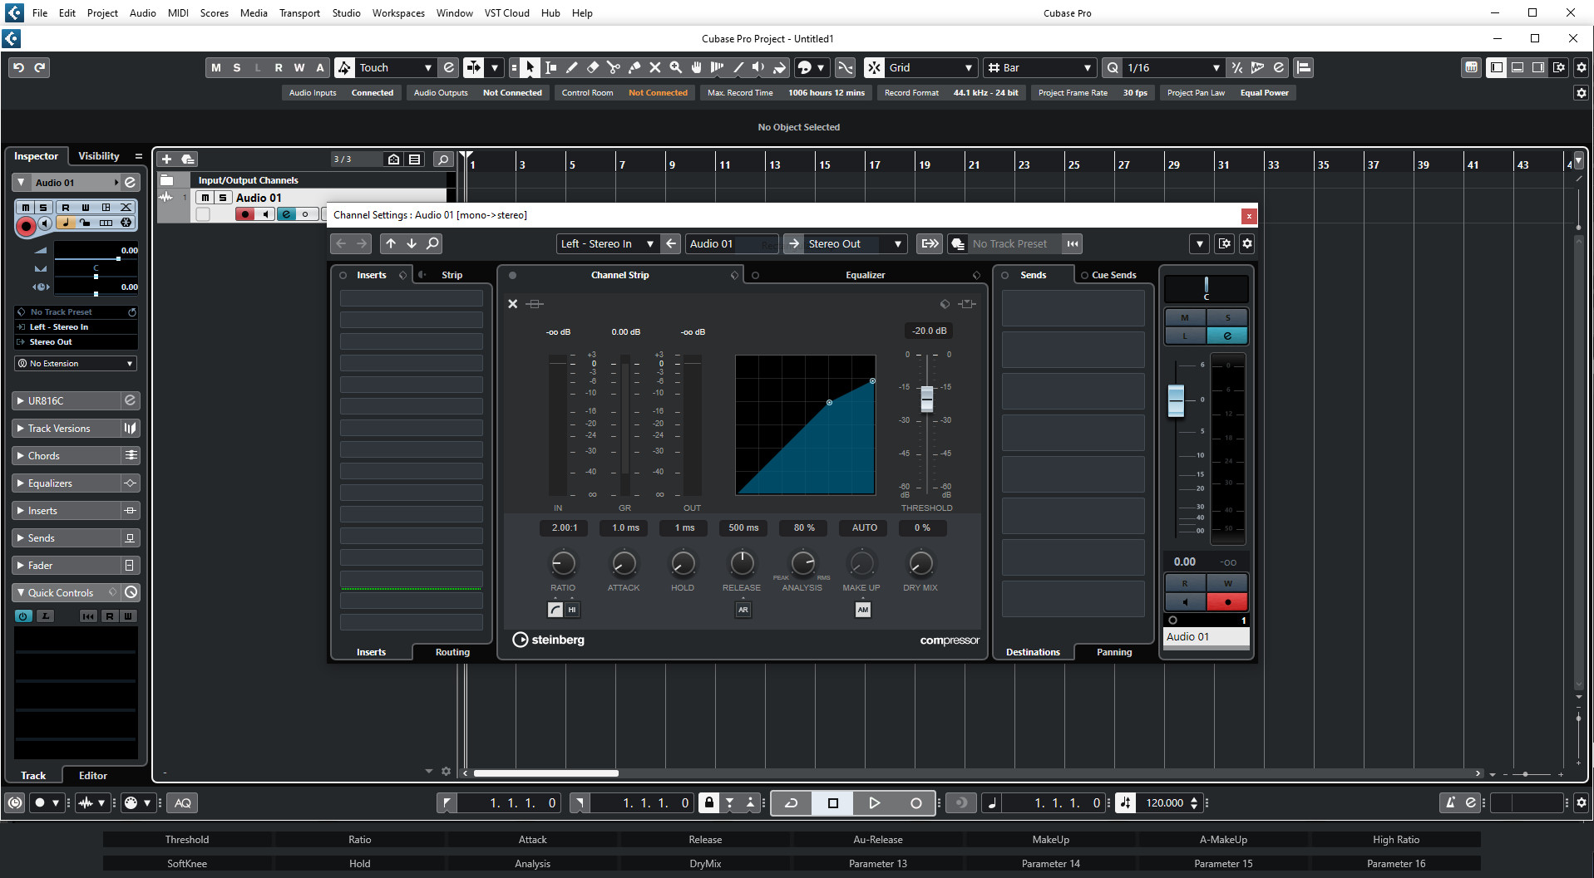This screenshot has width=1594, height=878.
Task: Click previous channel up arrow in Channel Settings
Action: coord(391,244)
